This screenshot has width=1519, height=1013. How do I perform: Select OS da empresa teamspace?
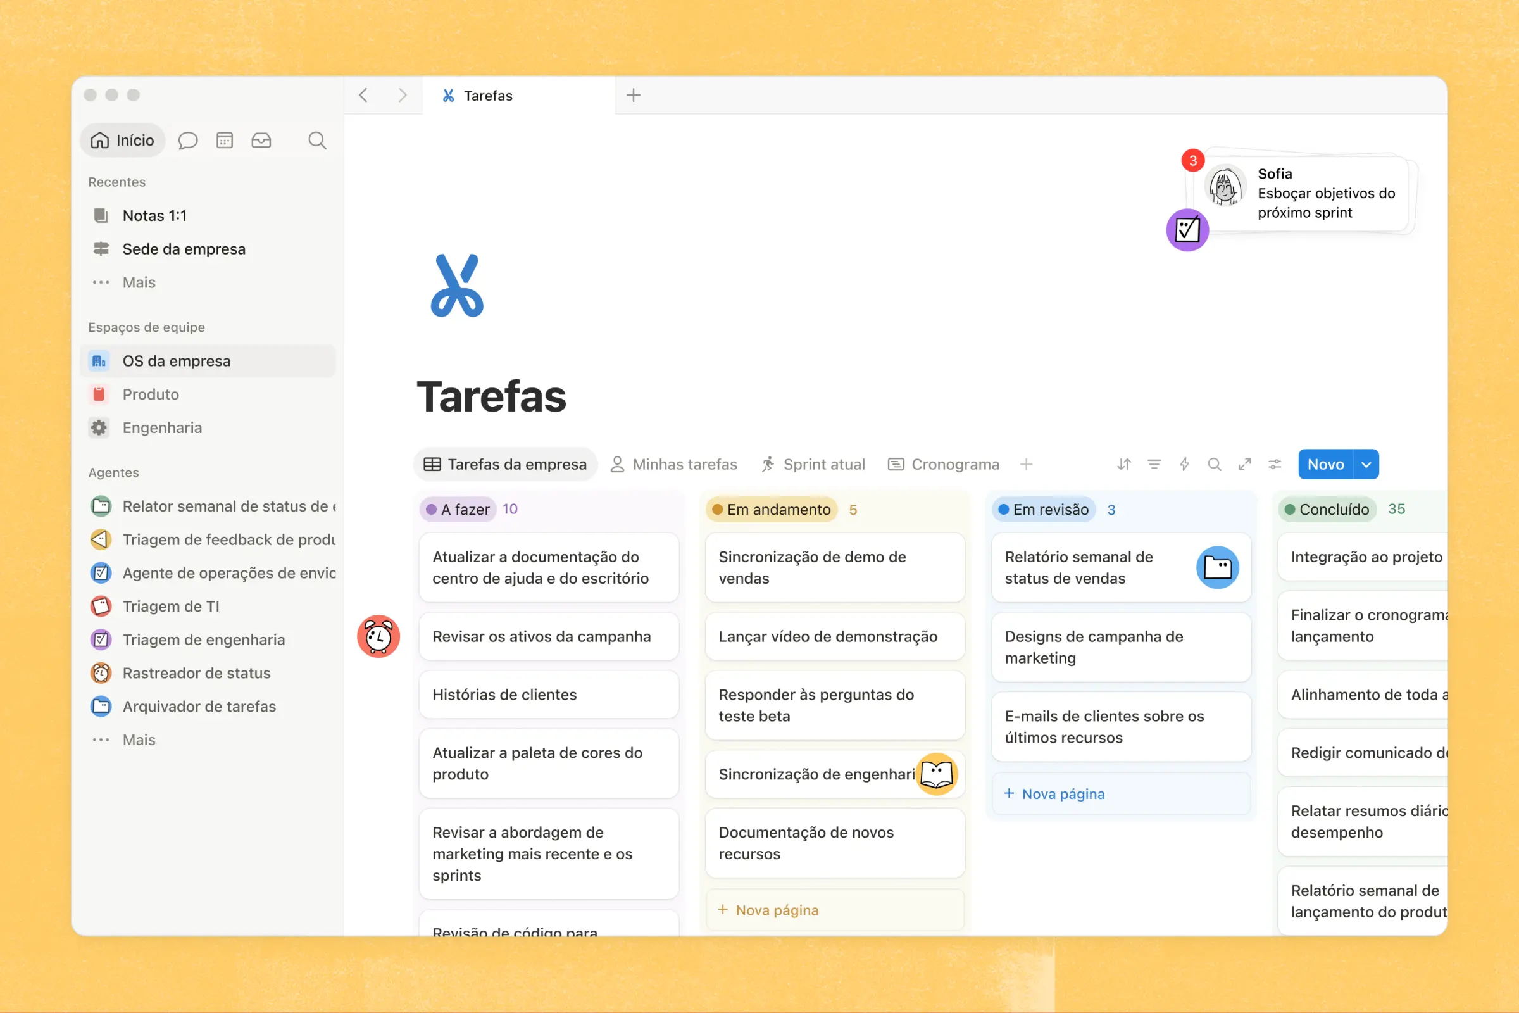pos(208,361)
